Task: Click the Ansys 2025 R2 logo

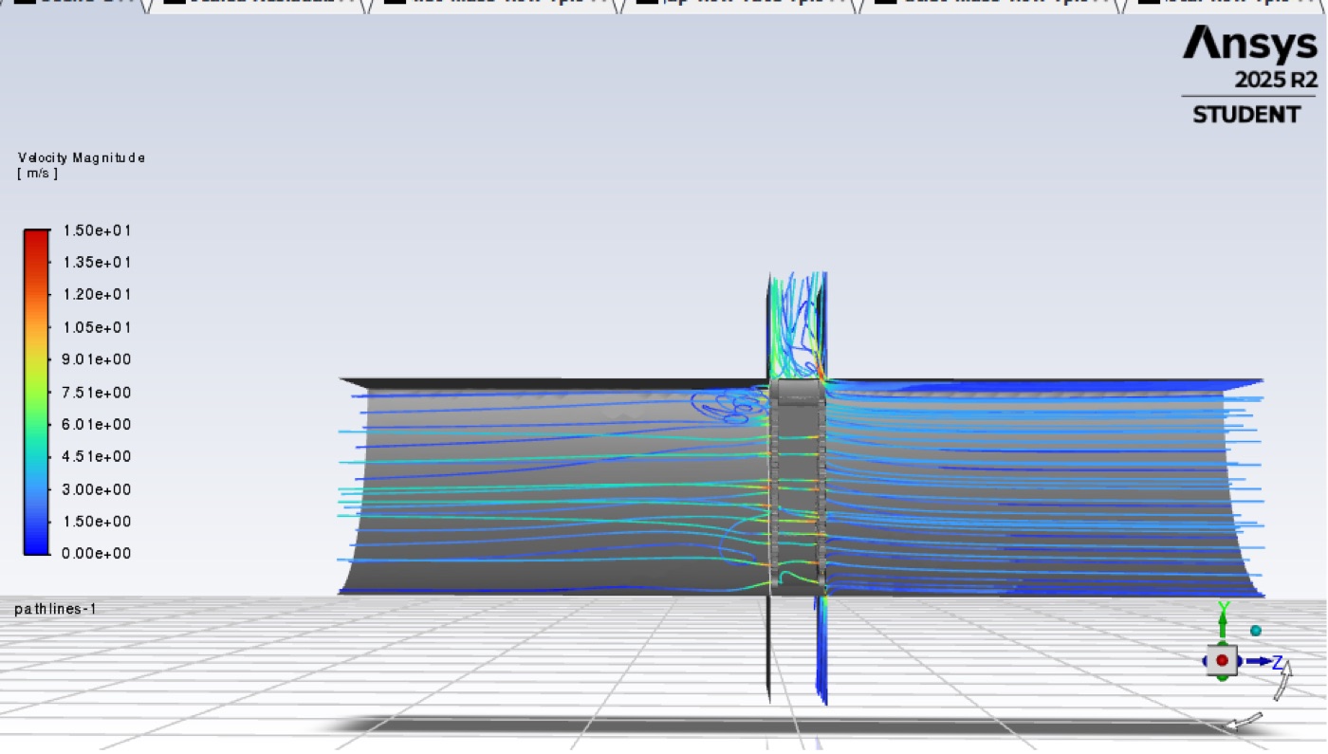Action: (x=1249, y=76)
